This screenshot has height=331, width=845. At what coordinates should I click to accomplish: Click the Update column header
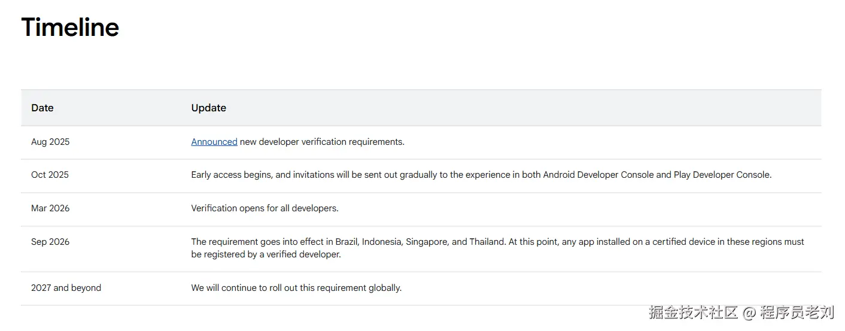tap(208, 108)
